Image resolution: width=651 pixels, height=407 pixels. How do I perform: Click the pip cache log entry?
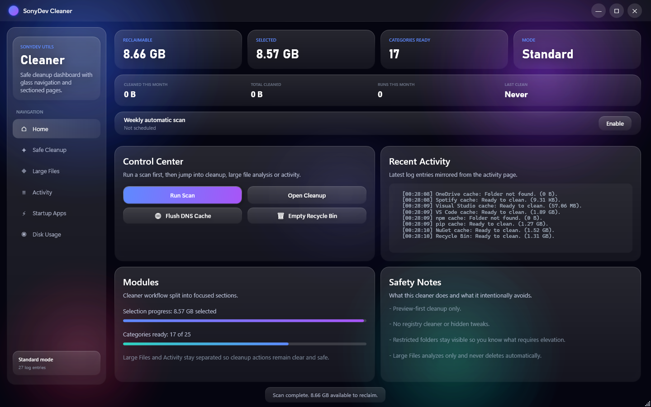coord(475,224)
